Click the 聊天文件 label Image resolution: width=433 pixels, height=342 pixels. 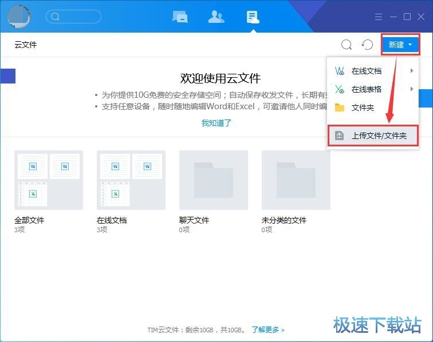pyautogui.click(x=194, y=220)
